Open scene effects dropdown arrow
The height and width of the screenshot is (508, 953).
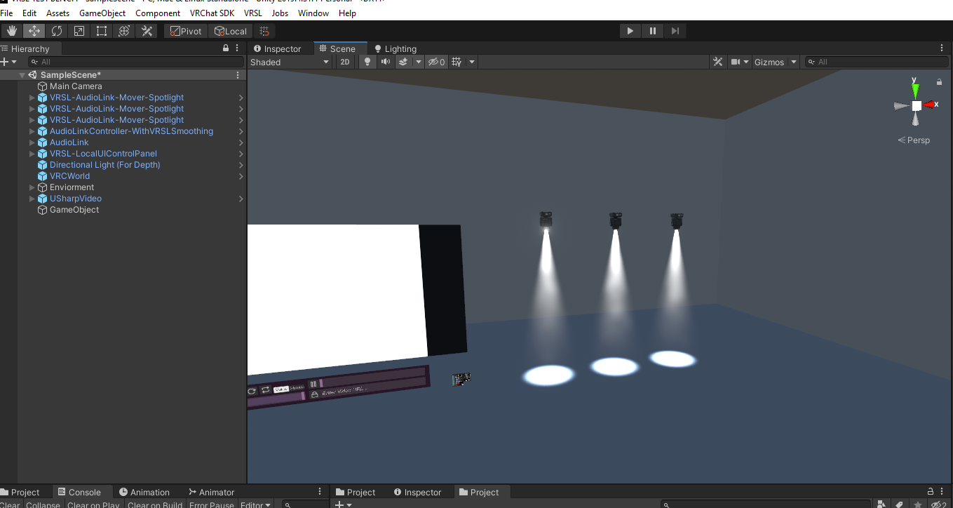tap(419, 62)
